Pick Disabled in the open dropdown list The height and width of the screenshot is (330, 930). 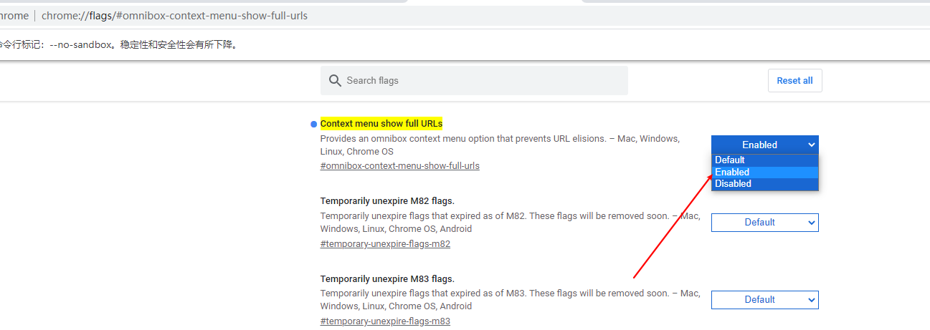pos(765,184)
